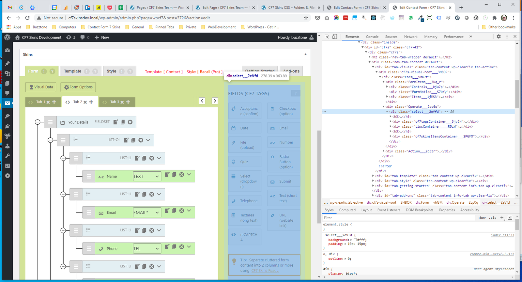Open the Template tab
522x282 pixels.
(x=72, y=71)
